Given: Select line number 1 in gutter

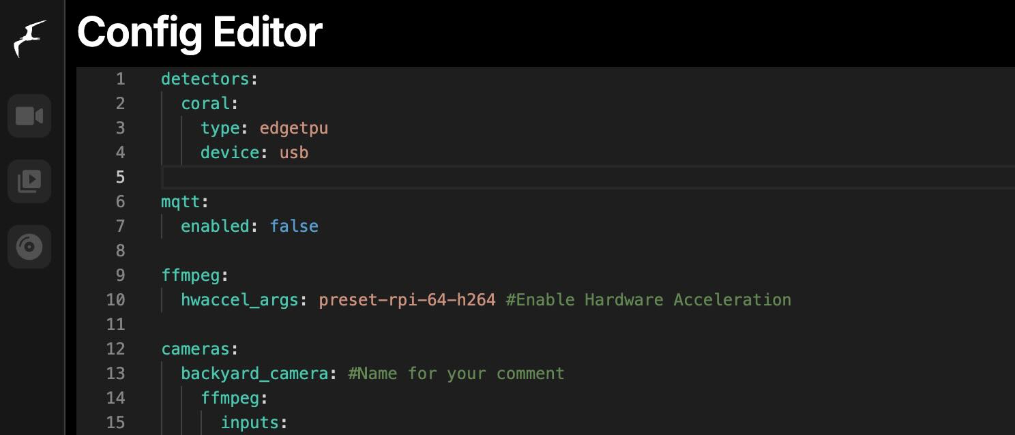Looking at the screenshot, I should tap(120, 79).
